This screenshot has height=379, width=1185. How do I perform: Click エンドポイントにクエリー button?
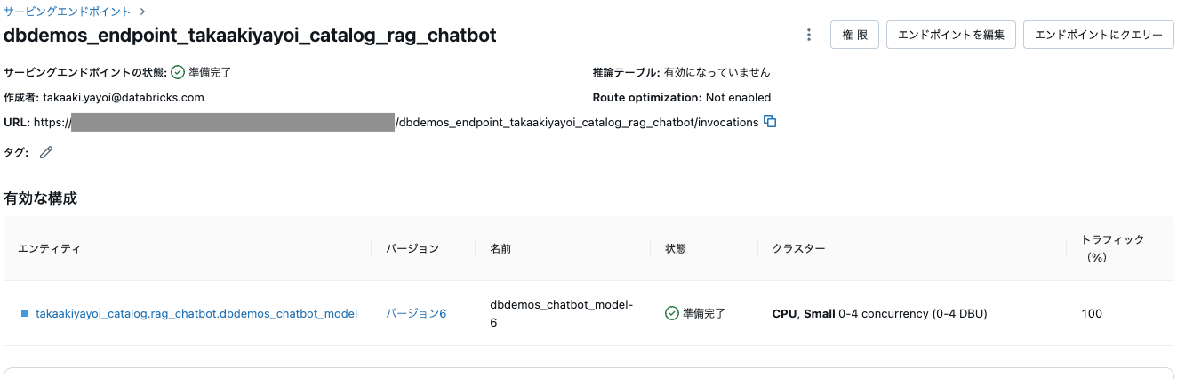1099,35
